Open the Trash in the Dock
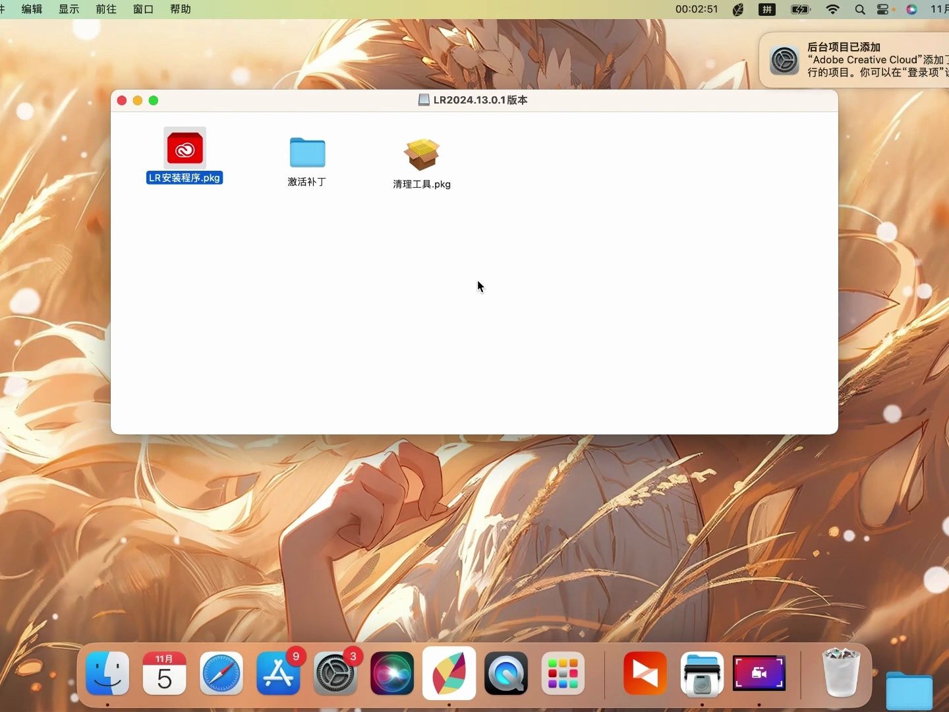949x712 pixels. tap(841, 673)
